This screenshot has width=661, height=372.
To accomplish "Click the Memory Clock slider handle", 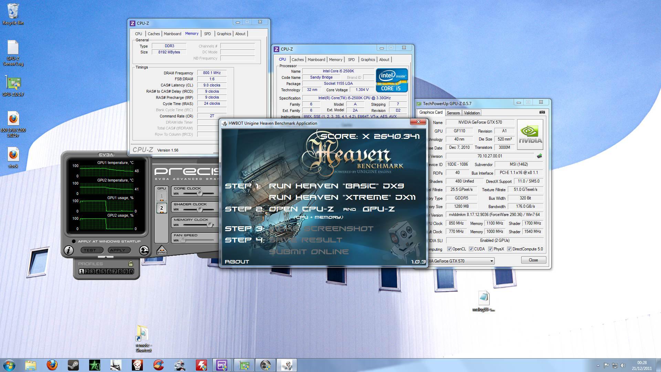I will (x=209, y=225).
